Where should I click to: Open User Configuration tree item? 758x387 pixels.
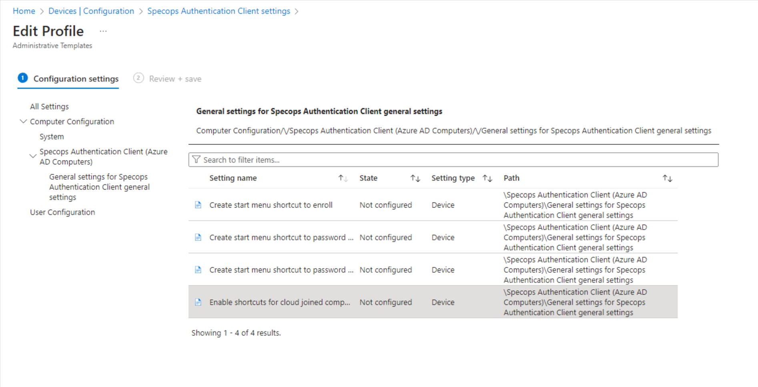pyautogui.click(x=62, y=212)
